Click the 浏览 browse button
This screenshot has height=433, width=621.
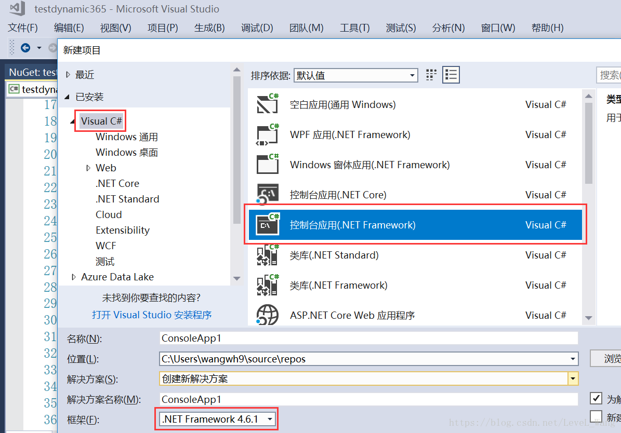pyautogui.click(x=606, y=359)
